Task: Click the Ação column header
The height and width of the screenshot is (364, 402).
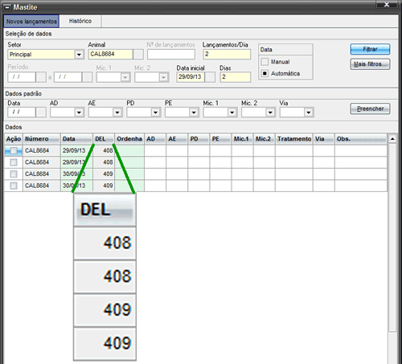Action: coord(14,139)
